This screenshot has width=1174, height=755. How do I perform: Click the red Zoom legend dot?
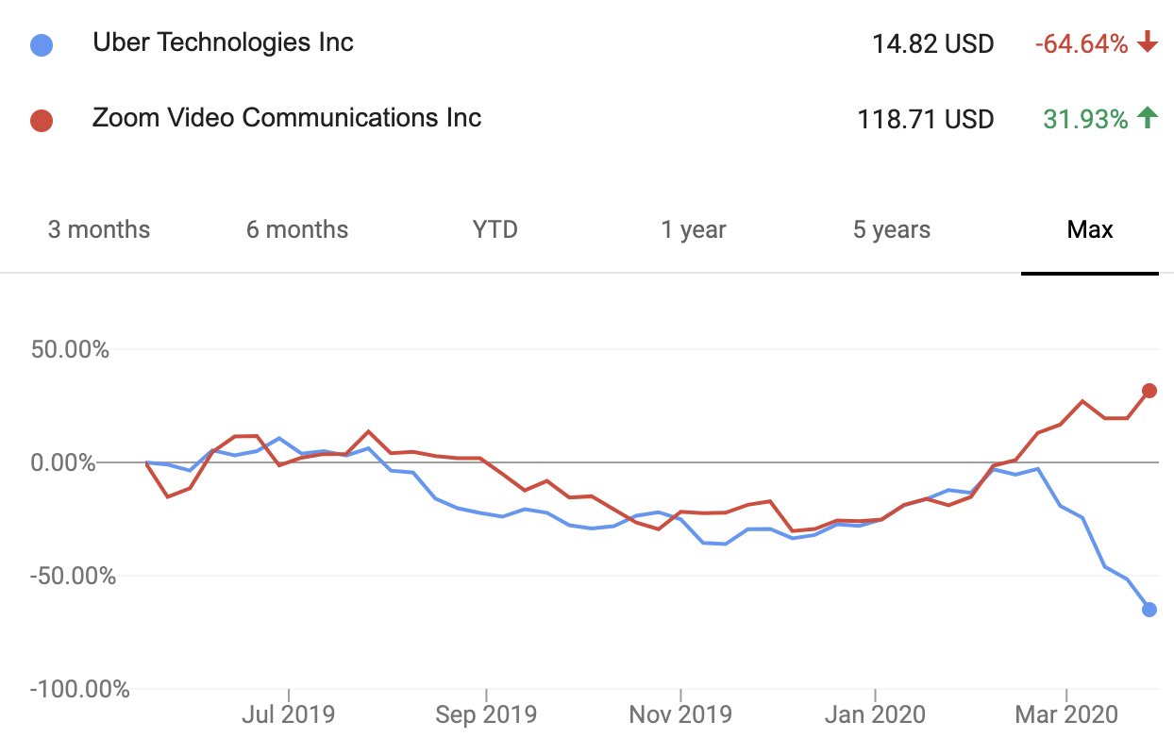pyautogui.click(x=41, y=120)
